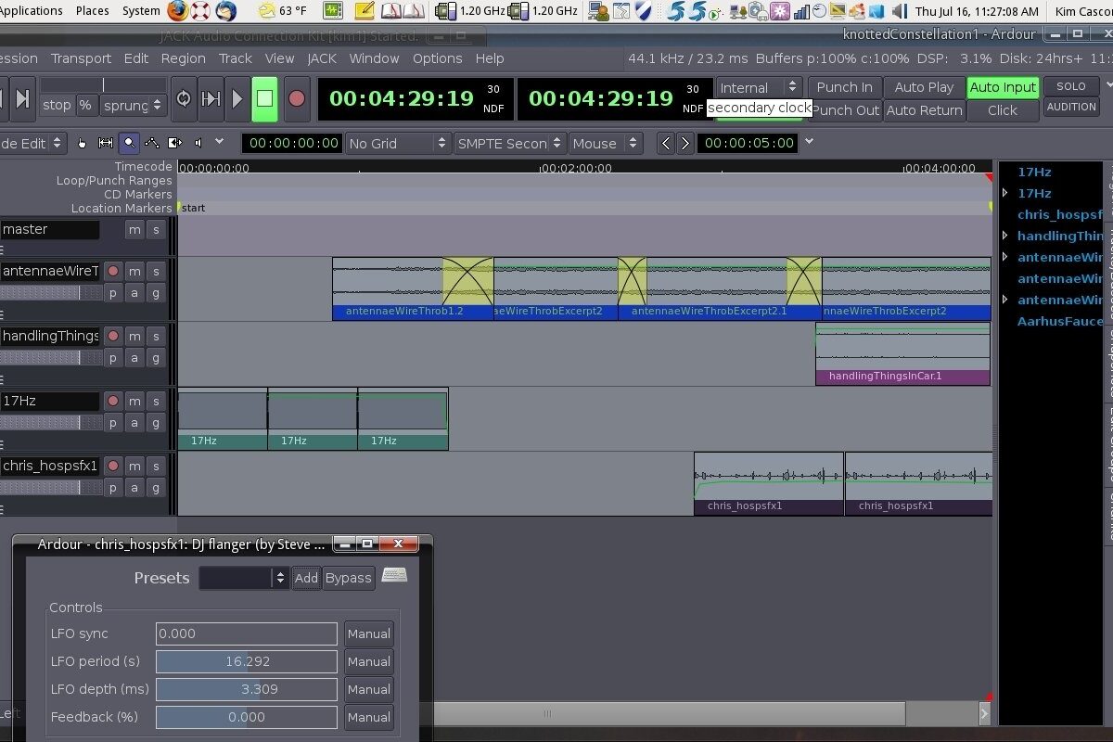Open plugin keyboard icon in flanger window
The image size is (1113, 742).
tap(394, 576)
